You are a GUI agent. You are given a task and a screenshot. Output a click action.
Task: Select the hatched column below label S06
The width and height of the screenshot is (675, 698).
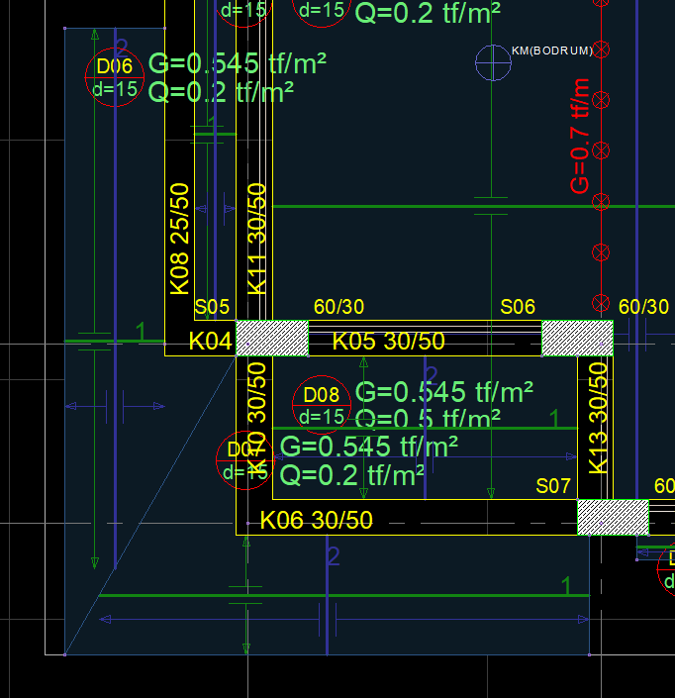[577, 338]
